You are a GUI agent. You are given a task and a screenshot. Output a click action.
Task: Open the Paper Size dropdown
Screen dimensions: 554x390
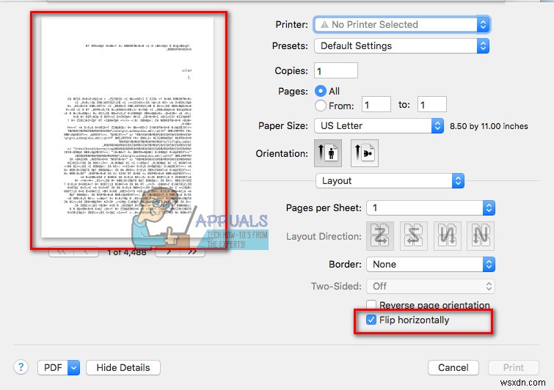point(379,125)
